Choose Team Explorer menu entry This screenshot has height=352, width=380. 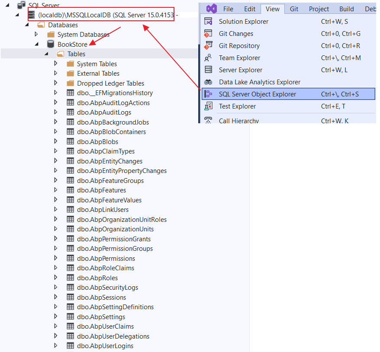click(288, 58)
